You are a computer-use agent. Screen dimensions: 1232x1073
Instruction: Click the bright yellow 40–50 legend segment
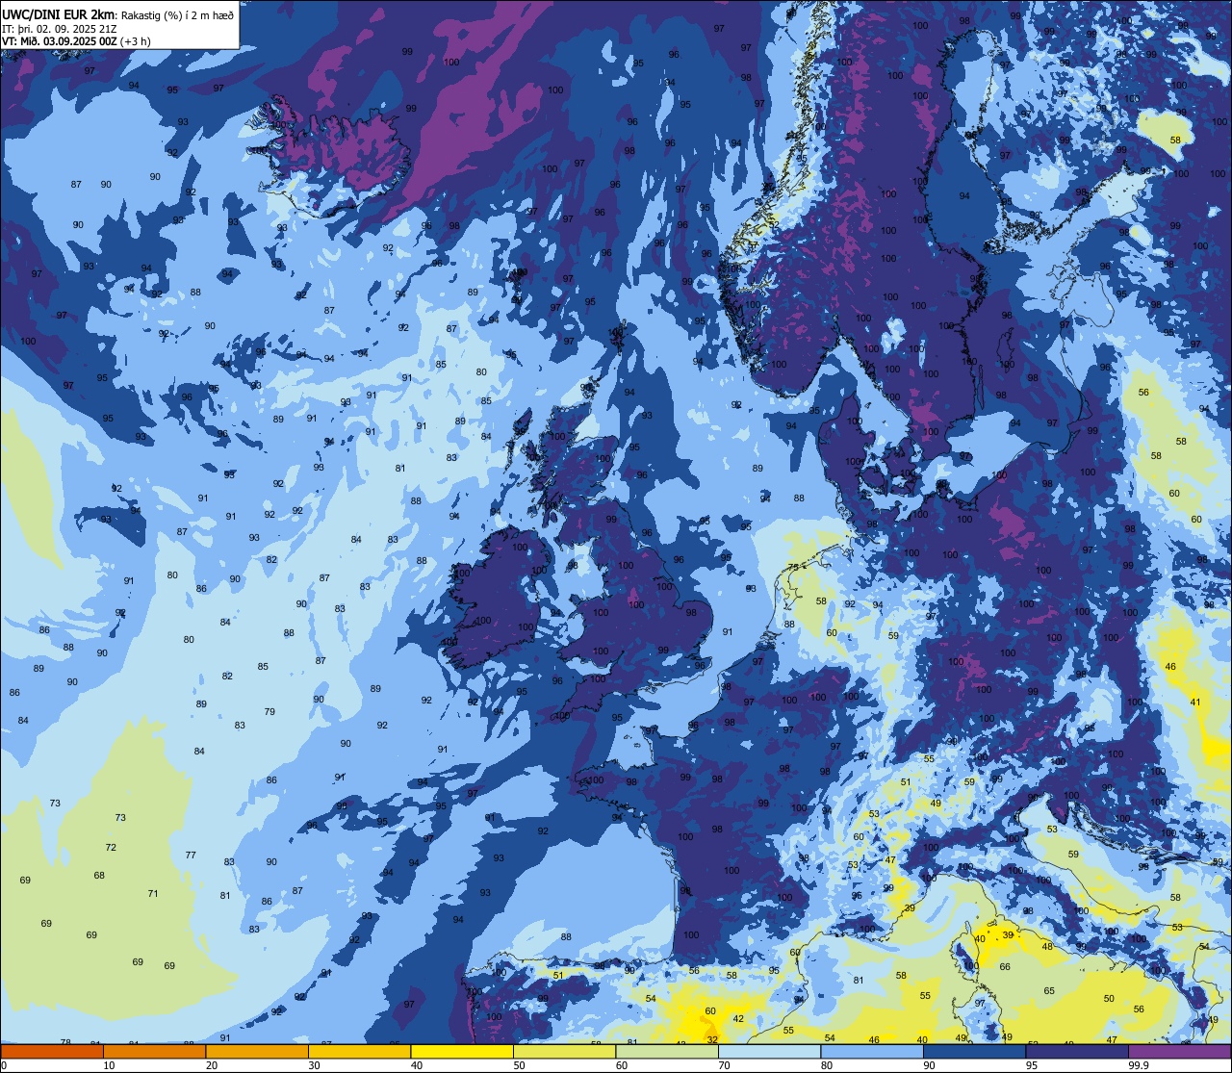pyautogui.click(x=462, y=1051)
